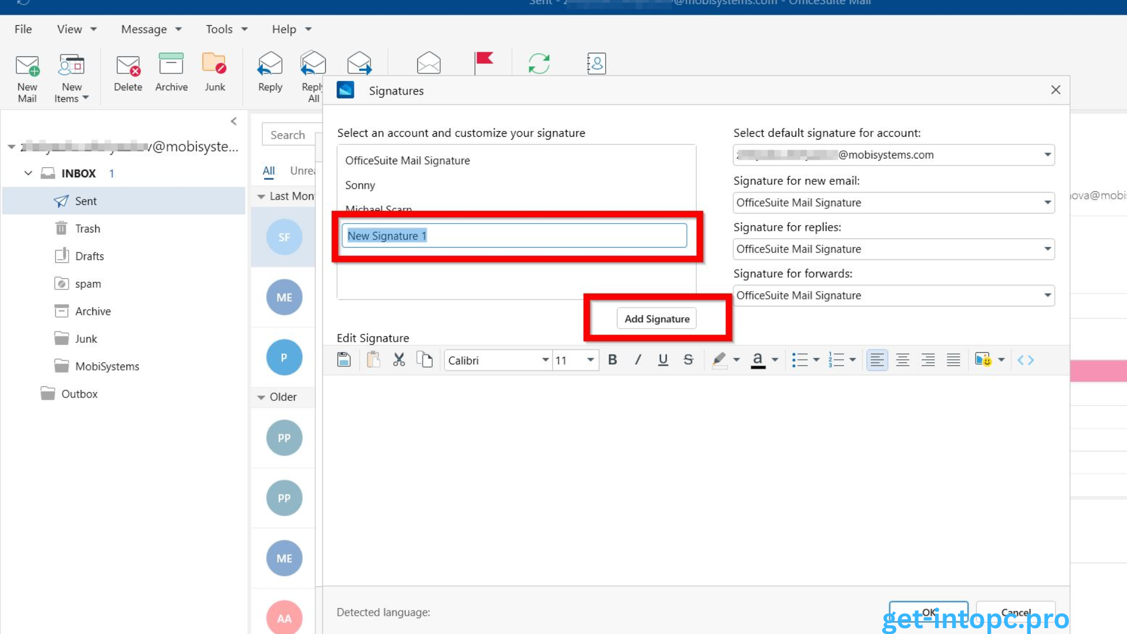Switch to HTML source code view
This screenshot has width=1127, height=634.
coord(1025,360)
